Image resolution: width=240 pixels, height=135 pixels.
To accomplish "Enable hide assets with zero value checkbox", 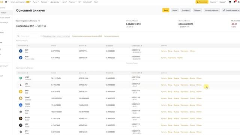I will point(42,36).
